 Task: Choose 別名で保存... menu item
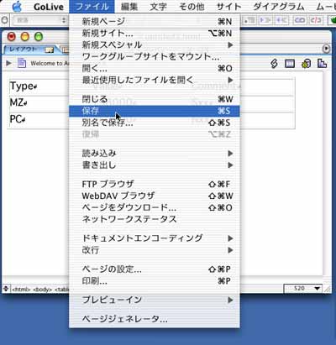pyautogui.click(x=155, y=123)
